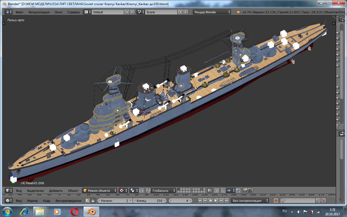The height and width of the screenshot is (217, 347).
Task: Toggle the timeline range lock icon
Action: coord(93,201)
